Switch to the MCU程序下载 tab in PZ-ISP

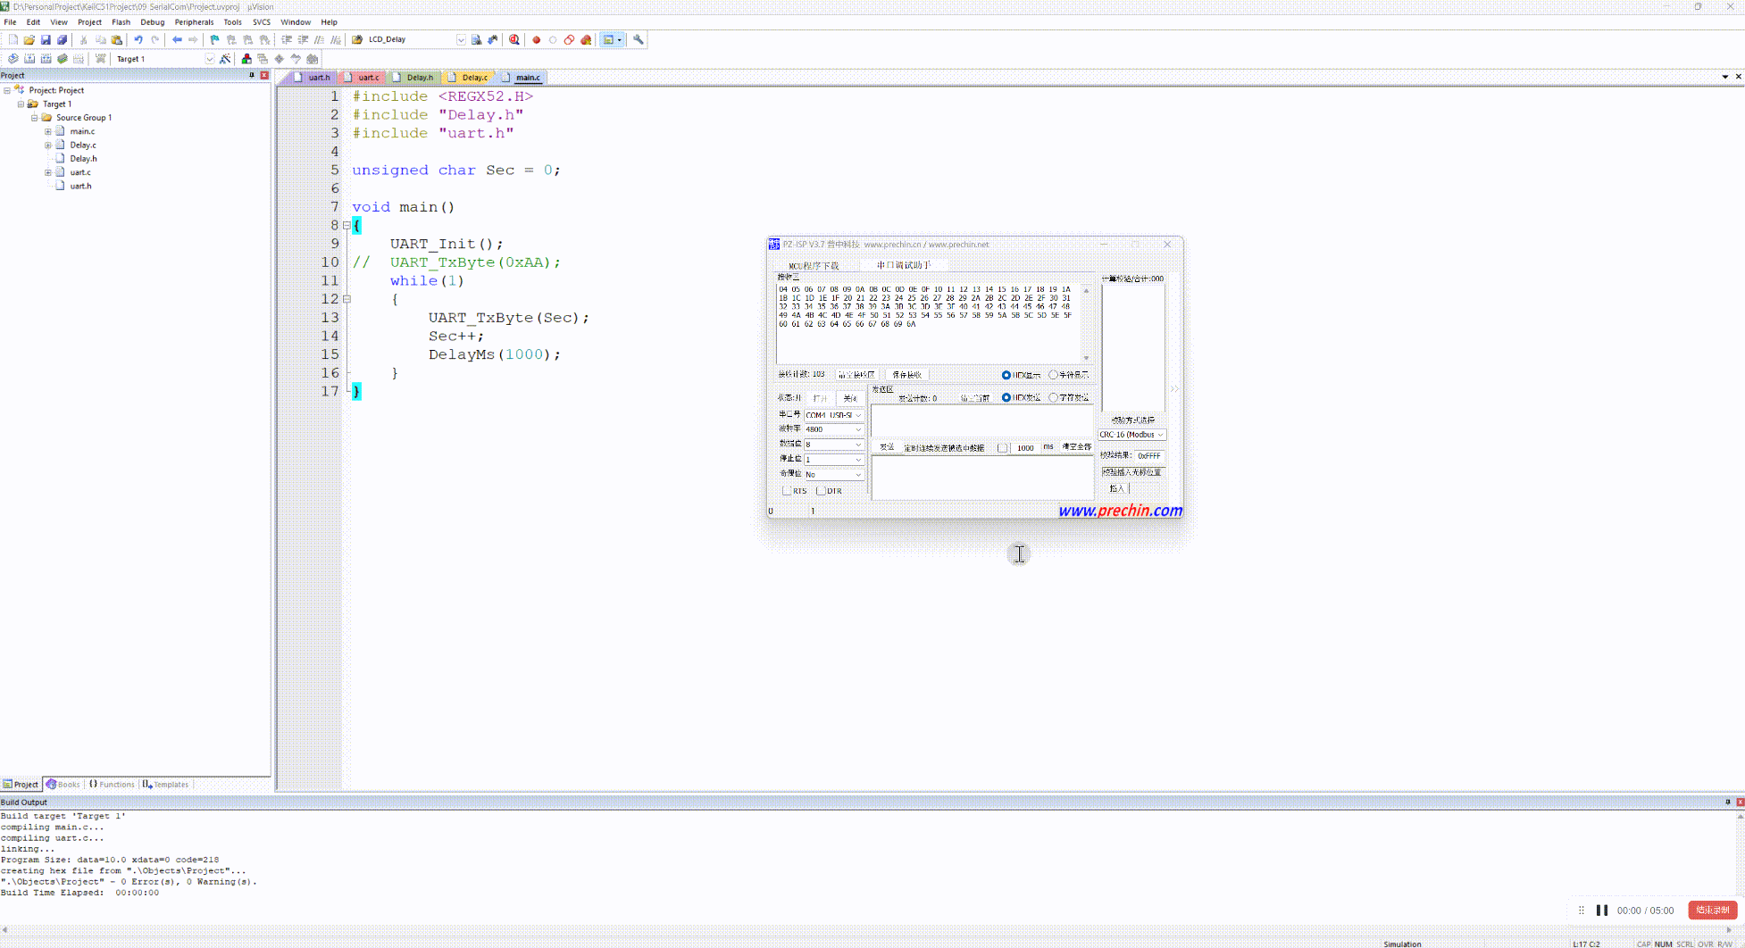[x=814, y=265]
